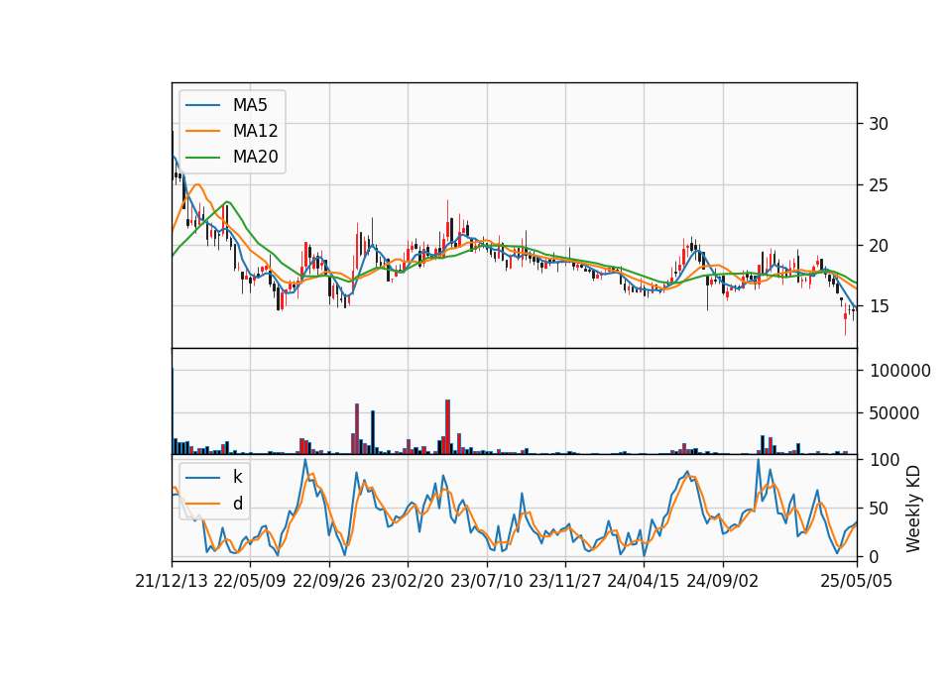Viewport: 952px width, 684px height.
Task: Click the price axis value 20
Action: coord(879,246)
